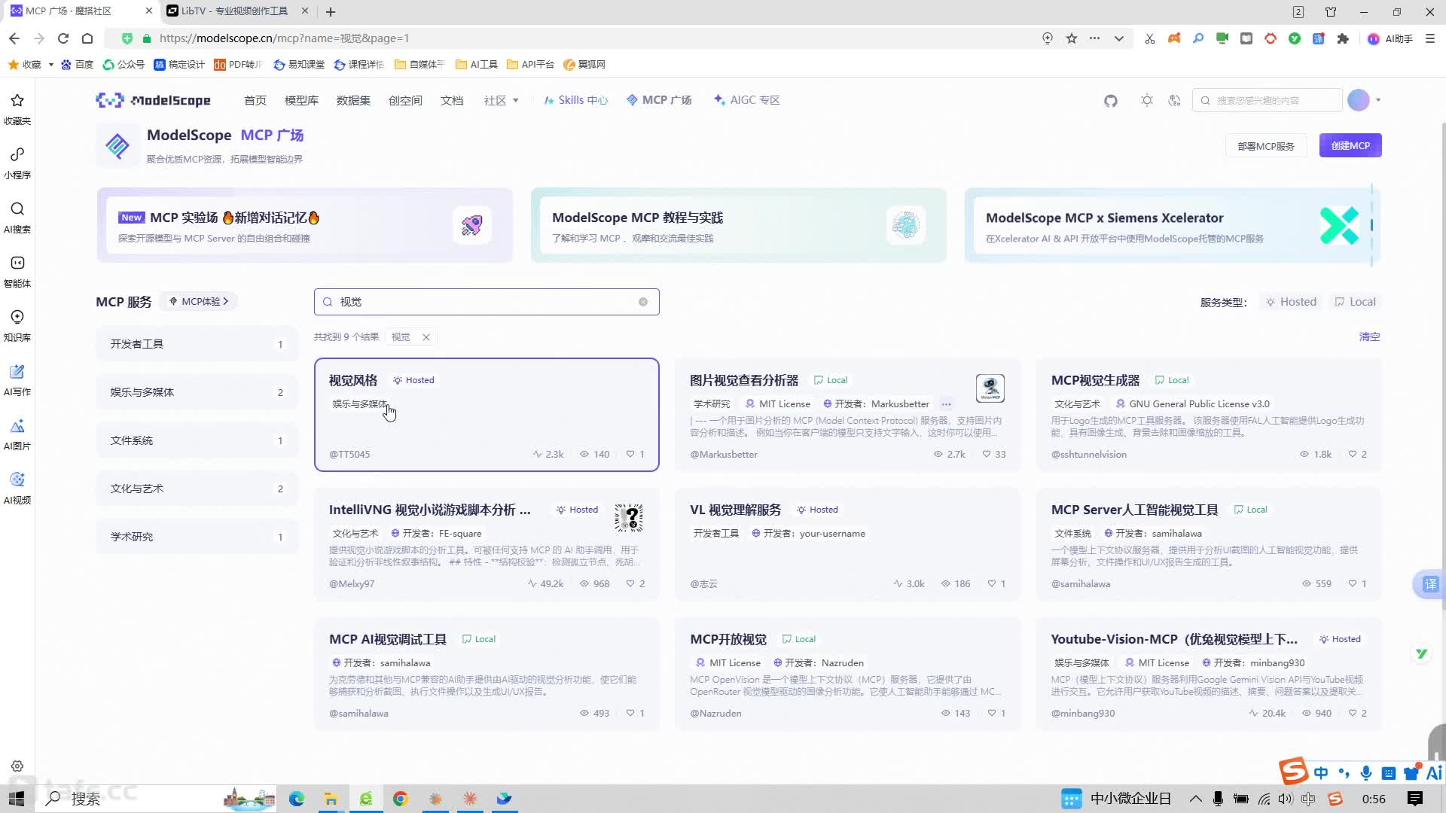
Task: Expand the avatar account dropdown arrow
Action: pos(1378,100)
